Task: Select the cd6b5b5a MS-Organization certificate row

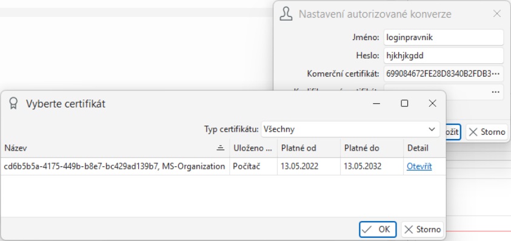Action: [223, 166]
